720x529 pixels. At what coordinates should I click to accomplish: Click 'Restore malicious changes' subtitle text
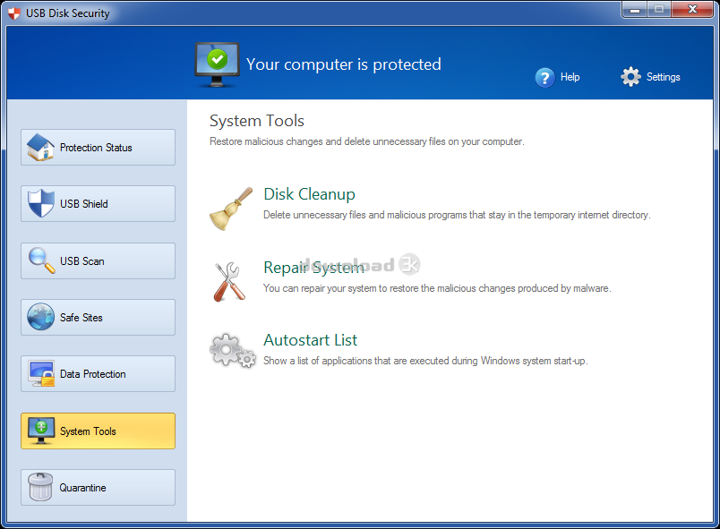point(367,141)
